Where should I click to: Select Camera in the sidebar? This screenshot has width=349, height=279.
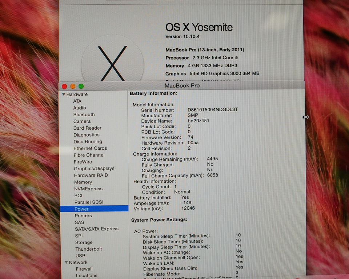coord(82,121)
